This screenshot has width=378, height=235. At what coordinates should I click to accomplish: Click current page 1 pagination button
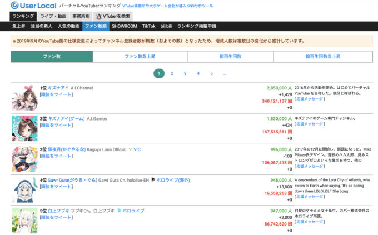159,73
